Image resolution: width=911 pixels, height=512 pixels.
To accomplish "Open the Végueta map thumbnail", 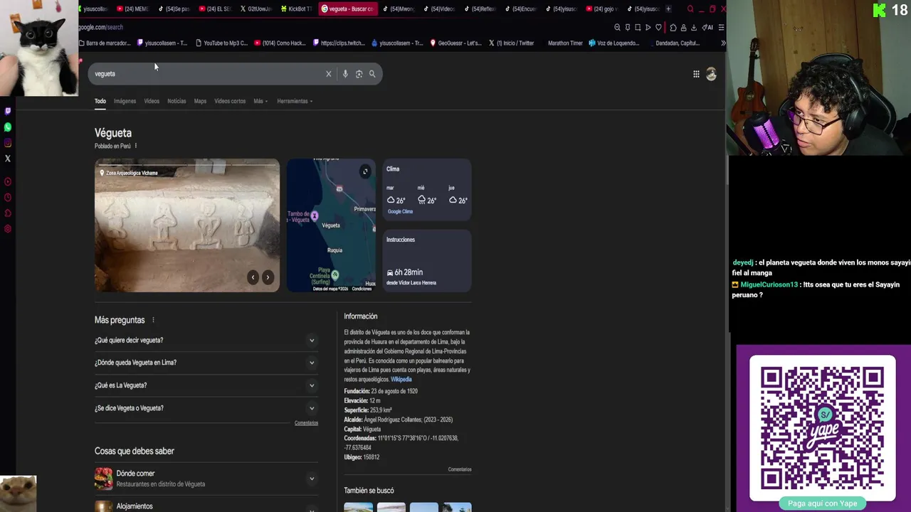I will 331,225.
